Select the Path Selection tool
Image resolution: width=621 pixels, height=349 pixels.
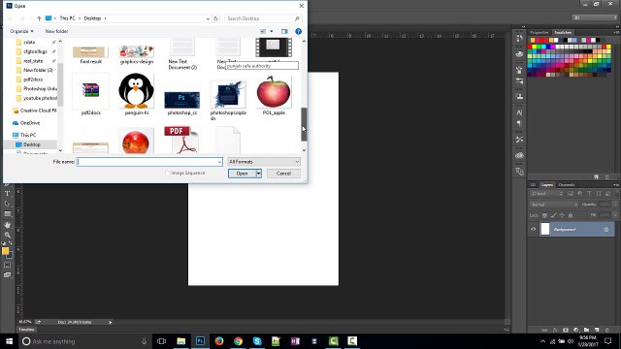(x=7, y=204)
